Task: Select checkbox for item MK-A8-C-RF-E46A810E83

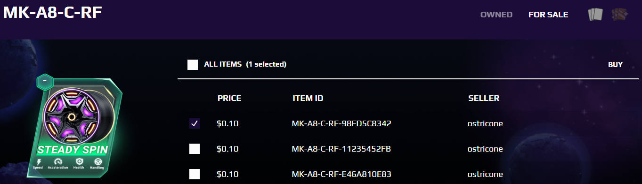Action: (194, 175)
